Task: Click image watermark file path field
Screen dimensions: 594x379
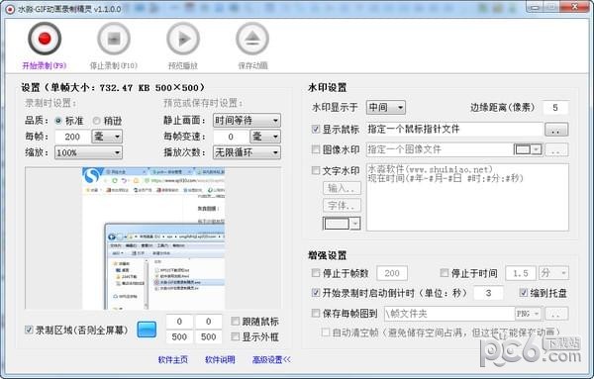Action: point(440,149)
